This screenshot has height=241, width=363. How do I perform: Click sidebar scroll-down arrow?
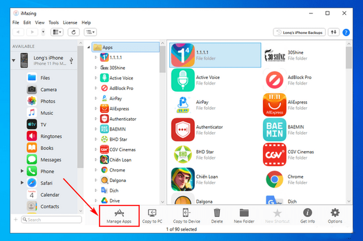coord(81,211)
